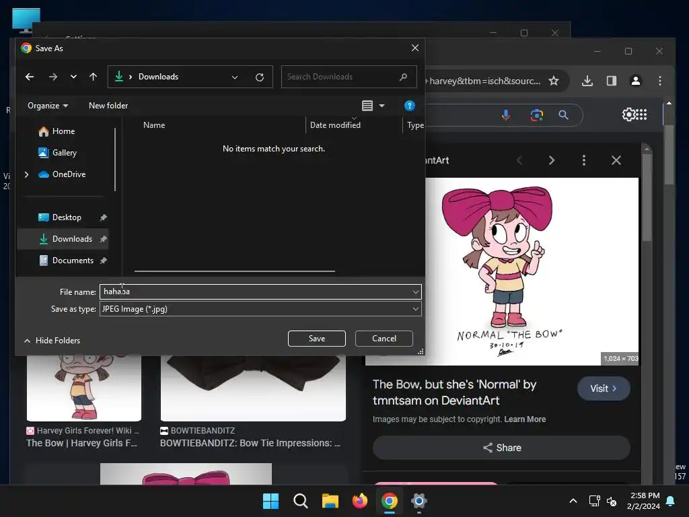This screenshot has height=517, width=689.
Task: Expand the Downloads address bar dropdown
Action: pos(235,77)
